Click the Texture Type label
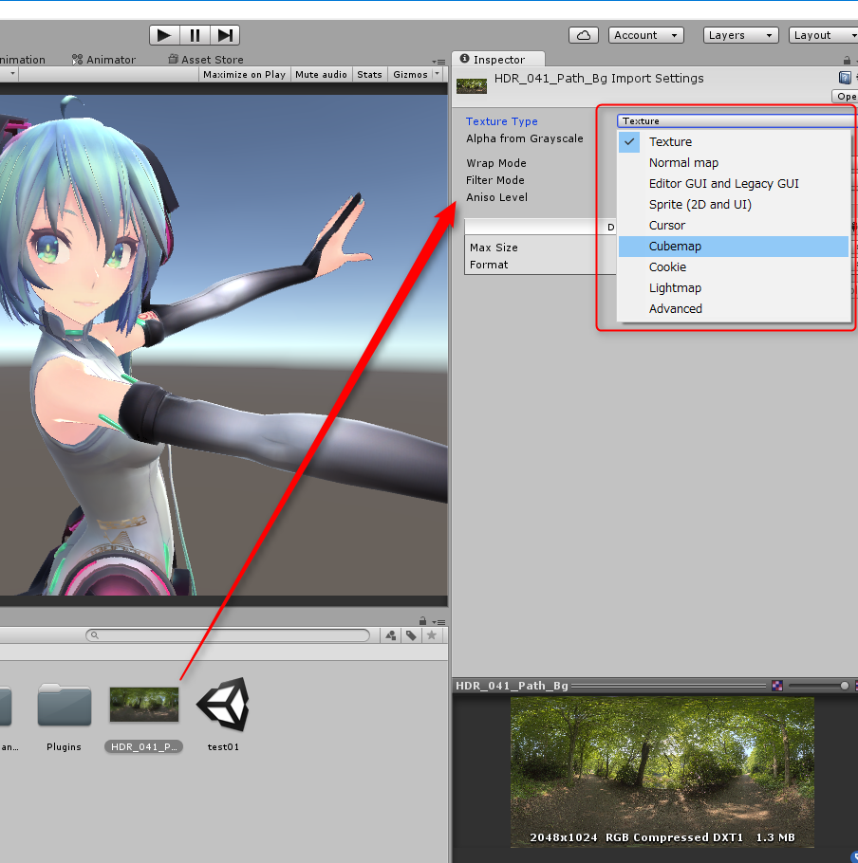Screen dimensions: 858x863 pyautogui.click(x=502, y=121)
